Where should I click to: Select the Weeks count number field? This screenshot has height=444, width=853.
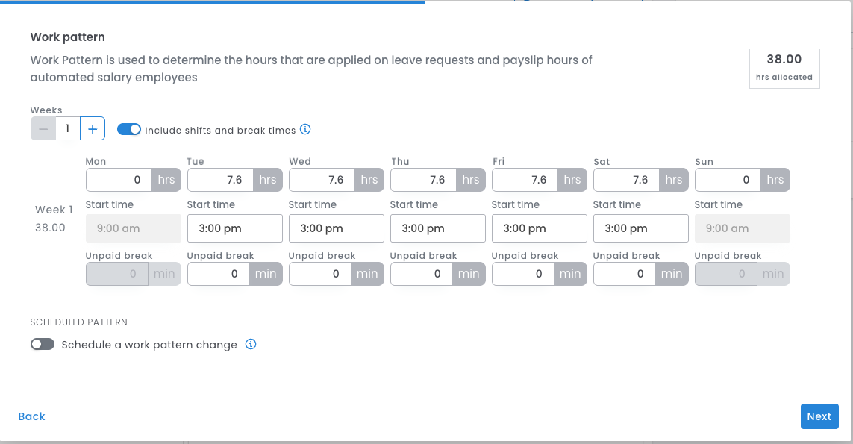pyautogui.click(x=68, y=129)
